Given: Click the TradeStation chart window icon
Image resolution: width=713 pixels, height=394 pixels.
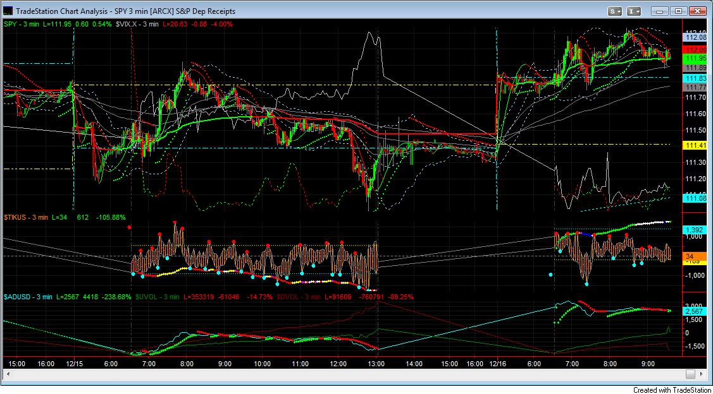Looking at the screenshot, I should [x=9, y=11].
